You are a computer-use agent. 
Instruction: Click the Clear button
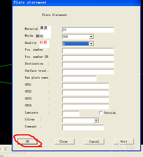65,141
